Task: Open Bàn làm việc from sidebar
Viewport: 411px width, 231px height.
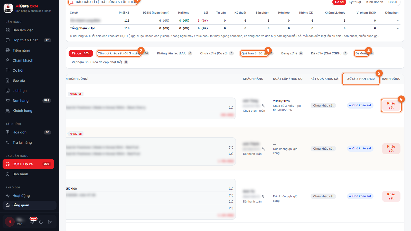Action: pos(28,30)
